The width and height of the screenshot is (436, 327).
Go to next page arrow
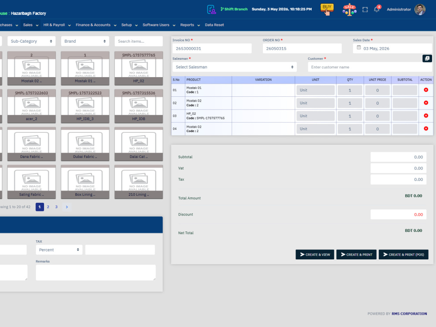(67, 207)
